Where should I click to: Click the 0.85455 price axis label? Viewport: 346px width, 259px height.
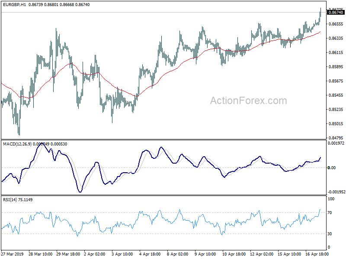pos(336,95)
